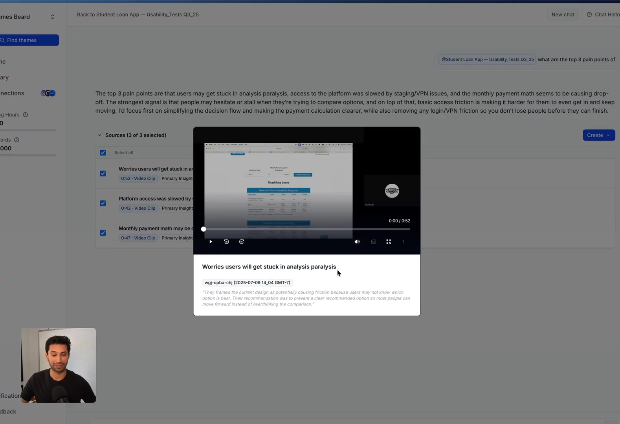The height and width of the screenshot is (424, 620).
Task: Click the video progress scrubber handle
Action: 204,229
